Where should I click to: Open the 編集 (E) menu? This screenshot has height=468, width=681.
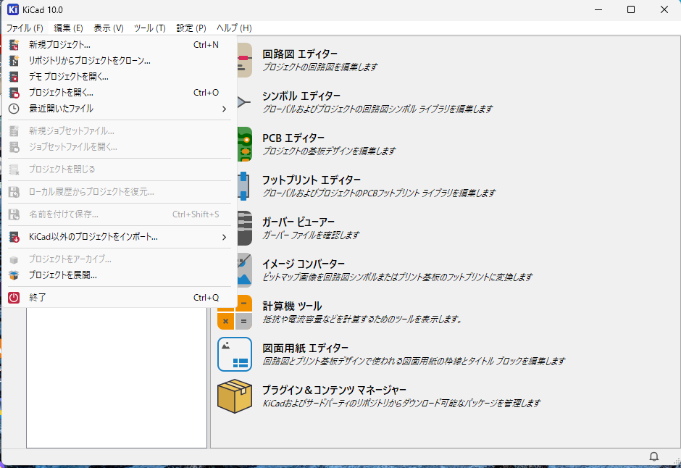tap(68, 28)
